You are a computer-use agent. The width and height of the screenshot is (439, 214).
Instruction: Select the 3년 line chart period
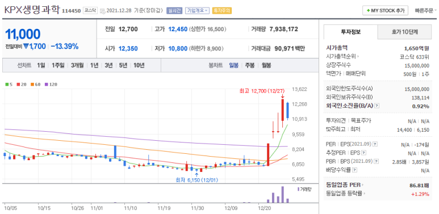point(108,65)
